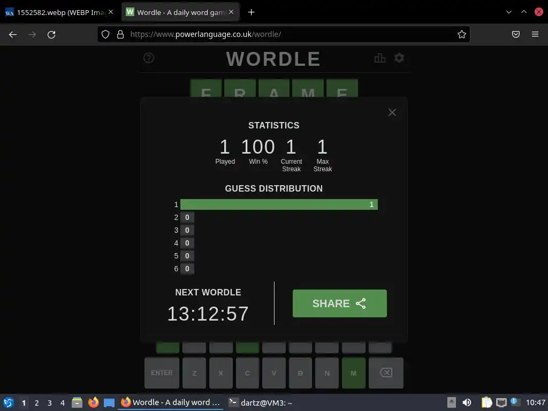Tap the X key on Wordle keyboard
548x411 pixels.
(221, 373)
